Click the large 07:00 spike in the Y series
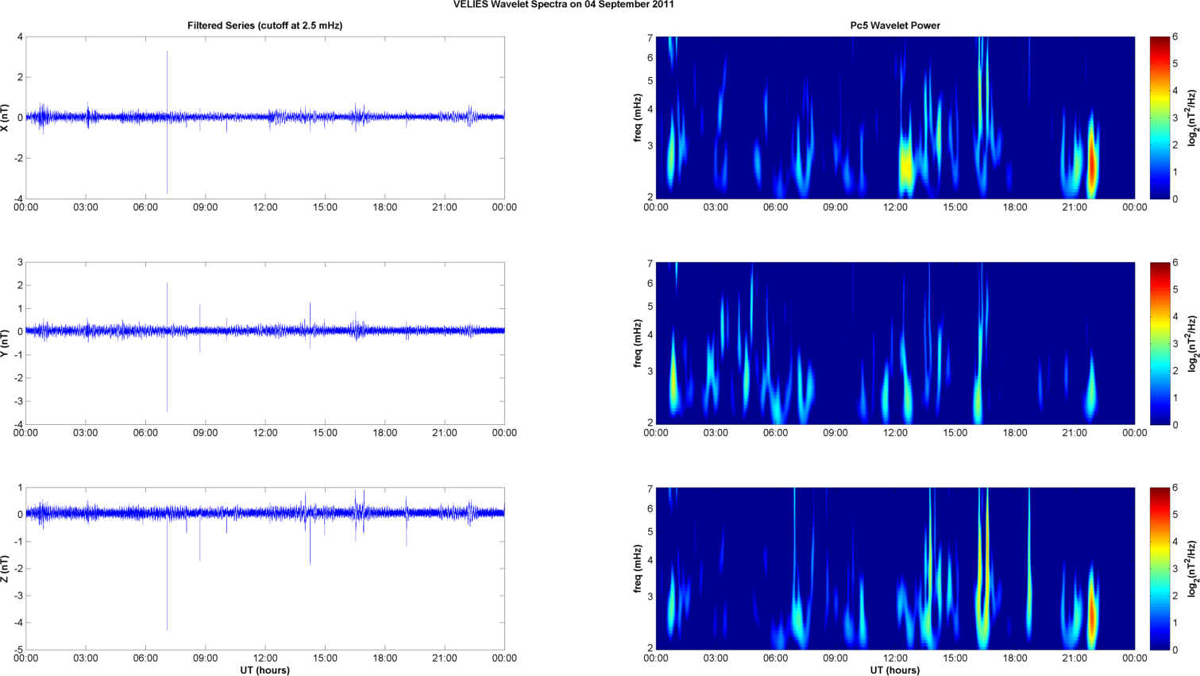This screenshot has height=676, width=1200. point(167,347)
